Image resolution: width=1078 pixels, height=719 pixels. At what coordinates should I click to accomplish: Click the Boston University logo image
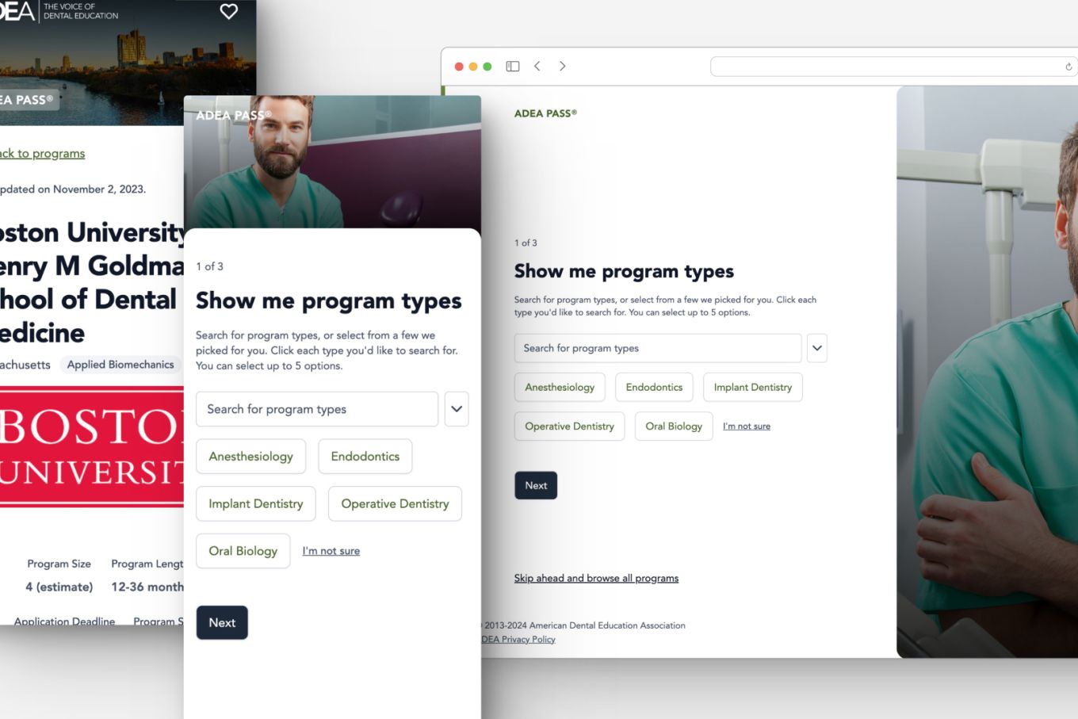pos(92,446)
